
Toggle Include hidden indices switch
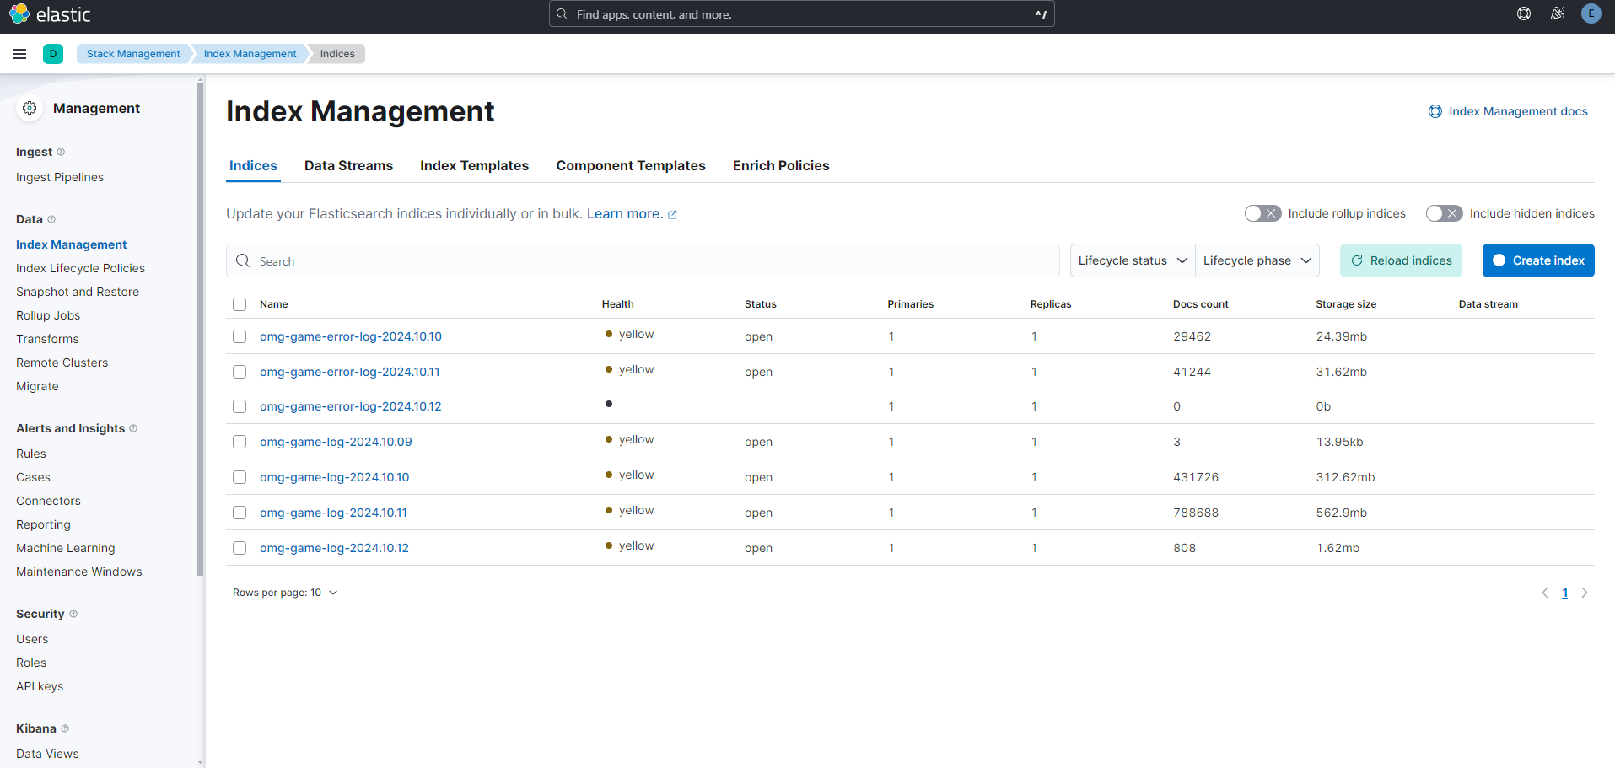[1444, 213]
